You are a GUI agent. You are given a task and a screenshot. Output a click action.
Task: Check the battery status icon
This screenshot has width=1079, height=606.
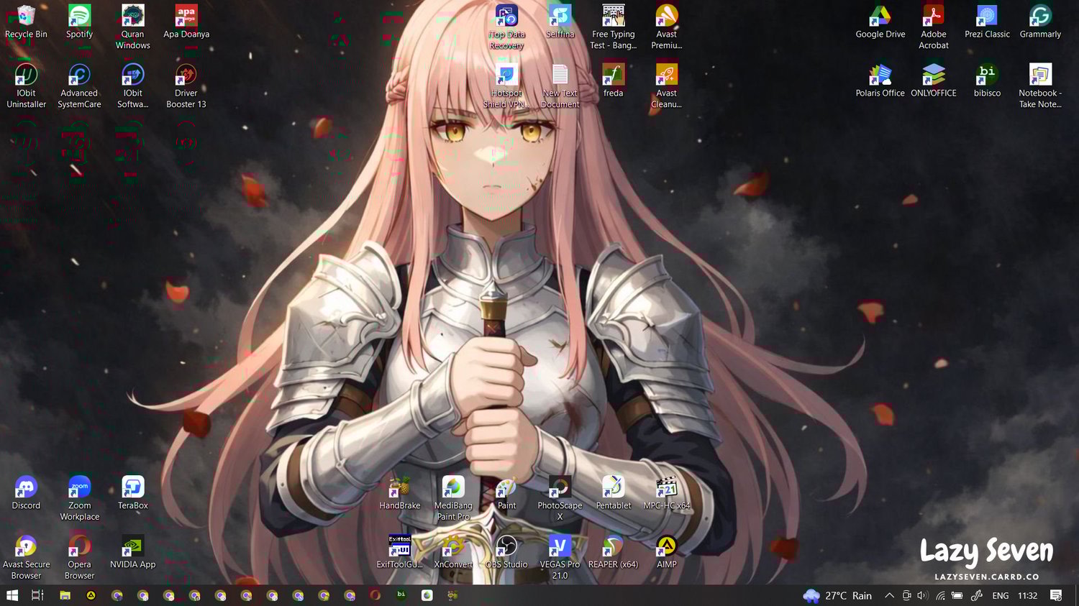pyautogui.click(x=957, y=595)
